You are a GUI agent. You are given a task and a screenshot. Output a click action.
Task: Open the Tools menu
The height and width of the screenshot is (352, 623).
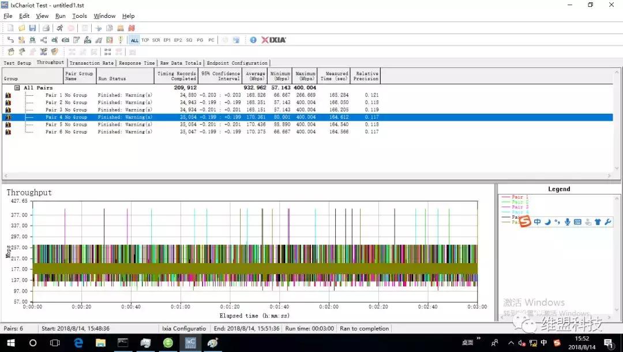click(x=80, y=16)
